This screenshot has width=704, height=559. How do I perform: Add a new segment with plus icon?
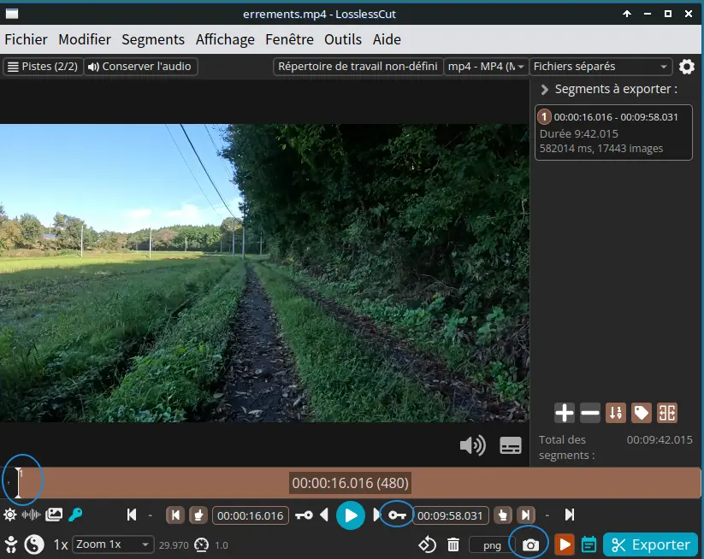pyautogui.click(x=565, y=414)
